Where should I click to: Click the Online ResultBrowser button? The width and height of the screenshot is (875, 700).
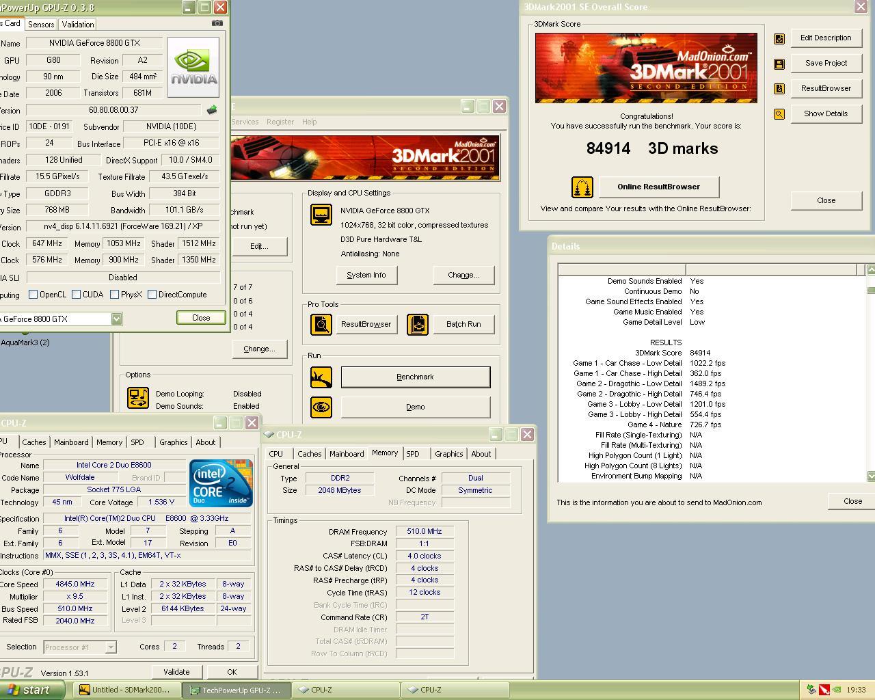659,187
